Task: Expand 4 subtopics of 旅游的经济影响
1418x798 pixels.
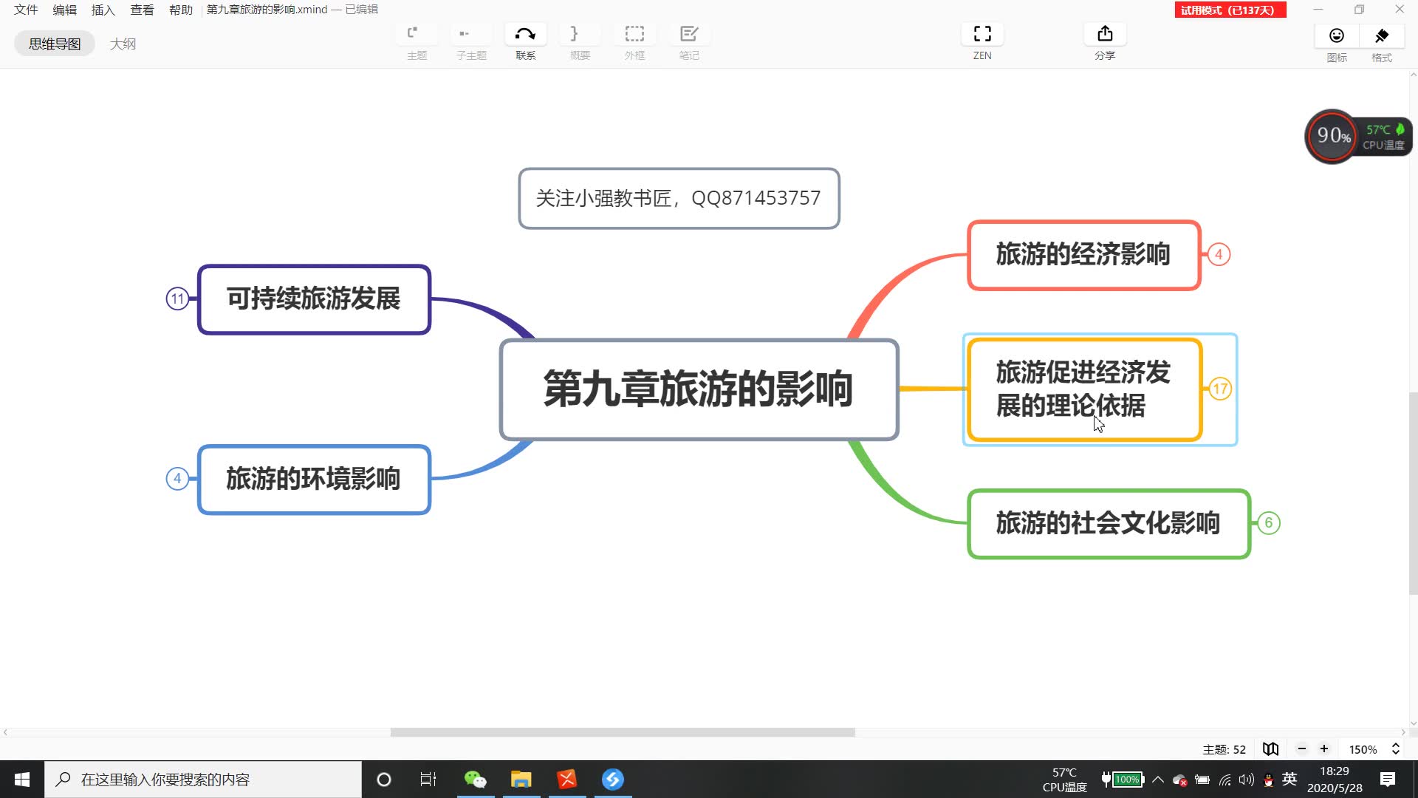Action: (1219, 255)
